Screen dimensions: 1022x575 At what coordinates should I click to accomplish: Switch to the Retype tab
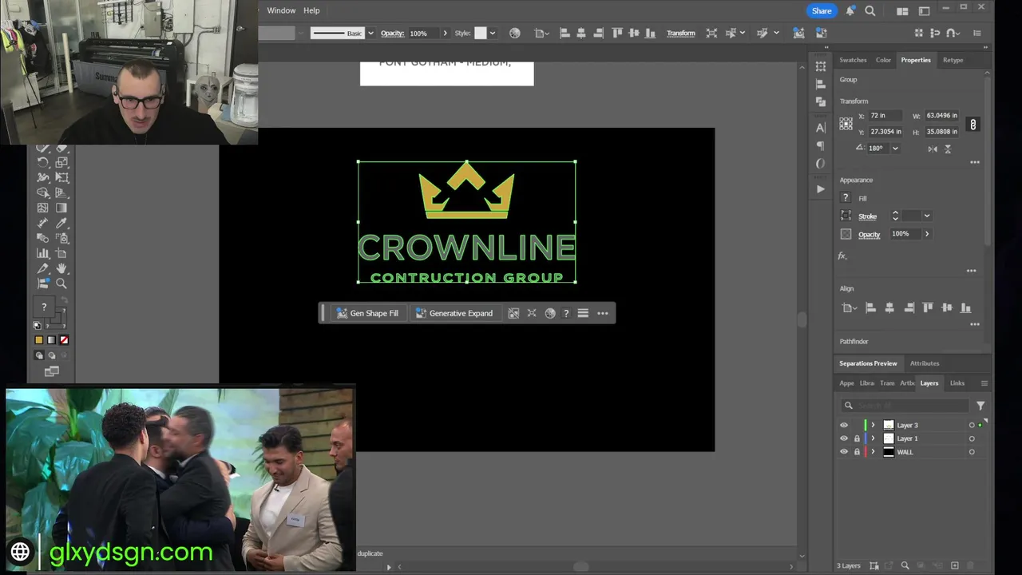coord(953,60)
